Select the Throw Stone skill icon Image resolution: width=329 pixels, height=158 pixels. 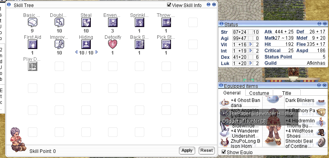[x=166, y=22]
